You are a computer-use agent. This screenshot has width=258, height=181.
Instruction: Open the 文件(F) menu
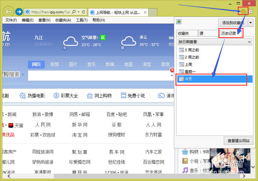click(11, 20)
